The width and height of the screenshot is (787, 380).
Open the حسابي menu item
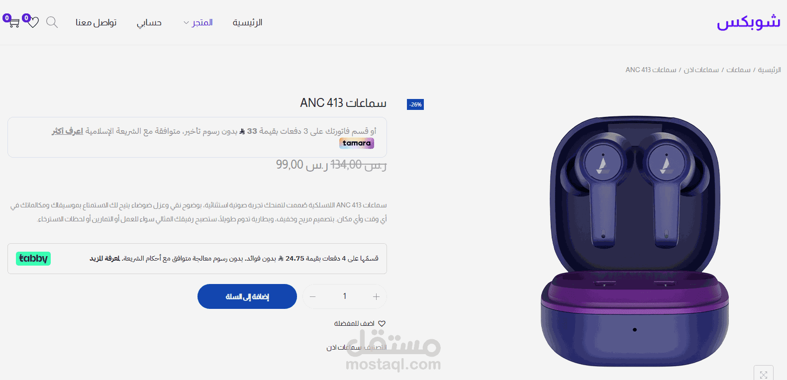149,22
